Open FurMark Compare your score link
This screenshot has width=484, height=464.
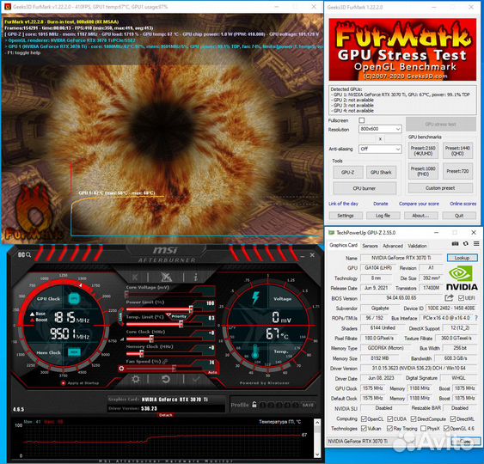point(419,204)
